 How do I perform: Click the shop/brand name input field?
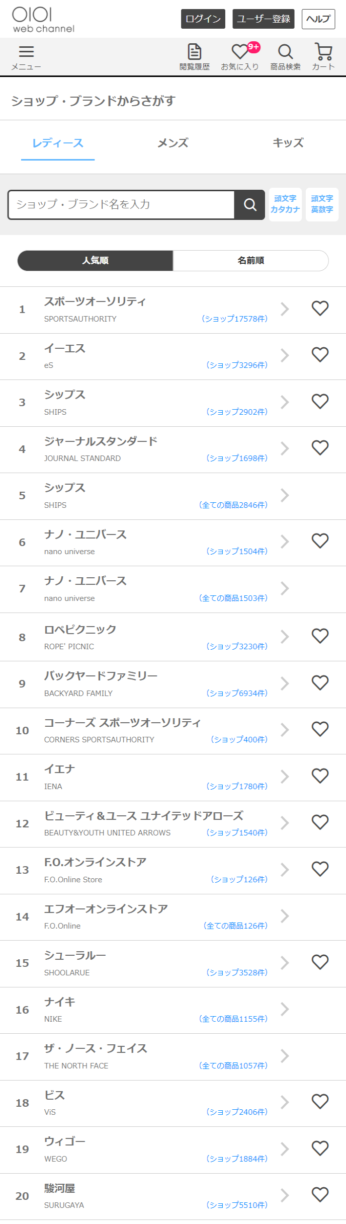[x=122, y=205]
